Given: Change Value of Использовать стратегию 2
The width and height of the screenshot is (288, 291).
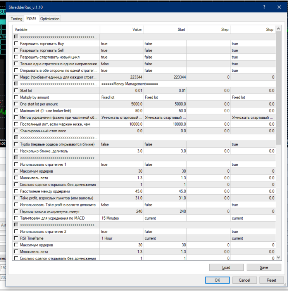Looking at the screenshot, I should [x=121, y=232].
